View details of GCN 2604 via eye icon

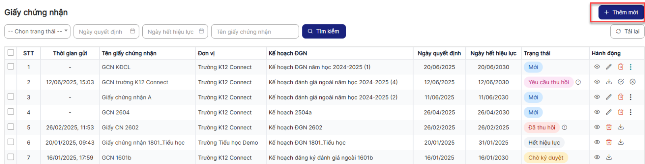tap(597, 112)
